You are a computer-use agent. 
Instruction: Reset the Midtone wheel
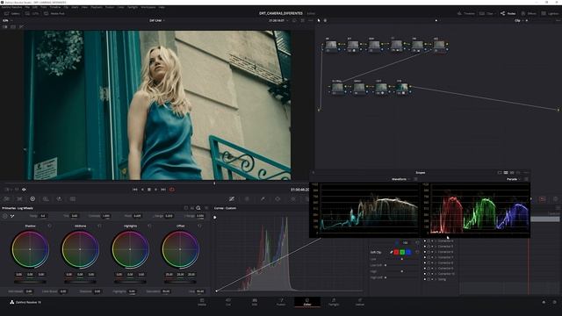[99, 226]
